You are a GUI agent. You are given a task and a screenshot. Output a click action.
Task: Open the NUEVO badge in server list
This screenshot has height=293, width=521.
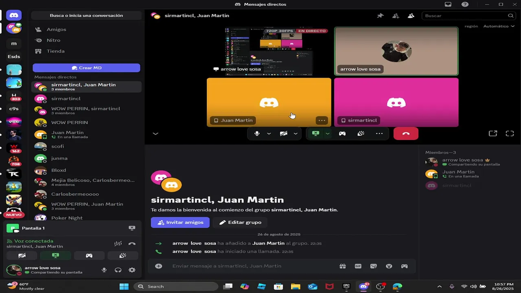click(14, 215)
